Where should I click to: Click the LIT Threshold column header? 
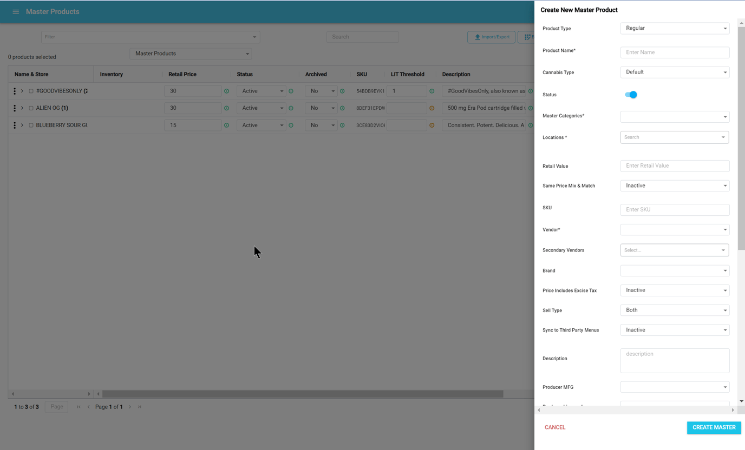coord(408,74)
